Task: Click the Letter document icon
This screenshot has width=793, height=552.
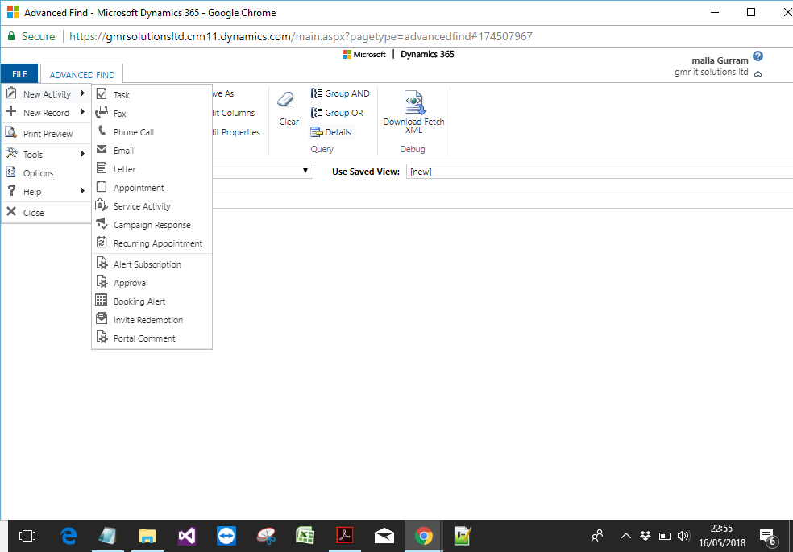Action: click(102, 168)
